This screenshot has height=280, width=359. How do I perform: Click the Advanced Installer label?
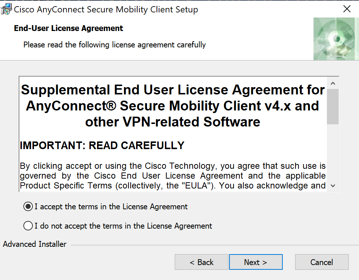[x=35, y=244]
